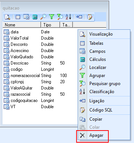The width and height of the screenshot is (134, 143).
Task: Choose Localizar in the context menu
Action: pyautogui.click(x=104, y=67)
